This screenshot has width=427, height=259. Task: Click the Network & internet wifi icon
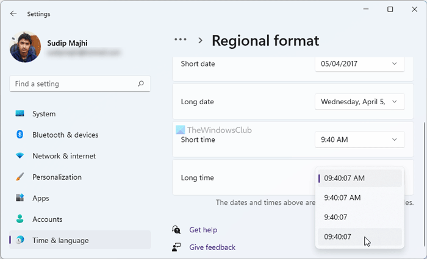[x=20, y=156]
